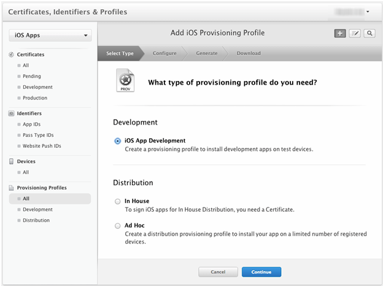
Task: Click the Continue button
Action: point(261,272)
